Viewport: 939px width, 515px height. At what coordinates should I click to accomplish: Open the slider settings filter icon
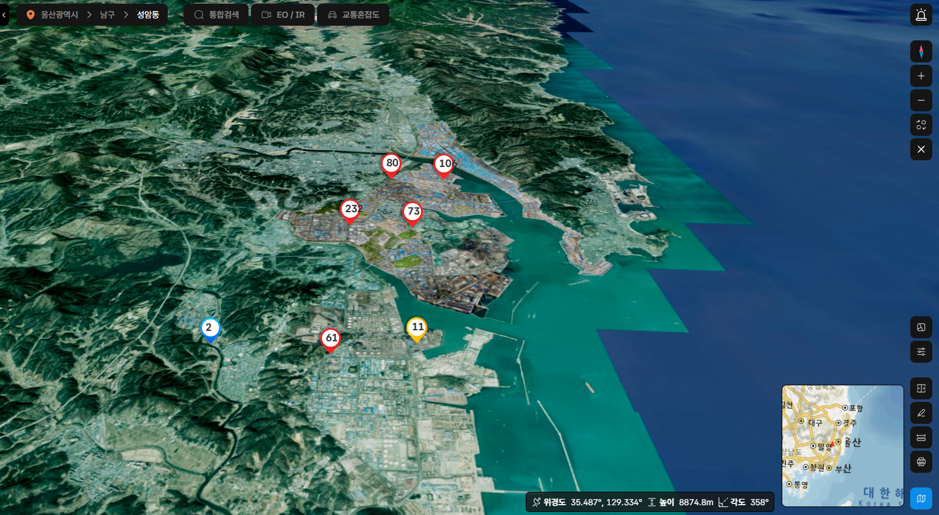921,352
